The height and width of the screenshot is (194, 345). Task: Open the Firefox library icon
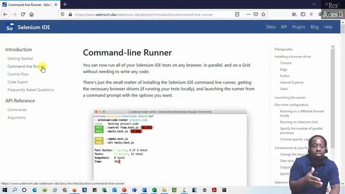pos(294,15)
